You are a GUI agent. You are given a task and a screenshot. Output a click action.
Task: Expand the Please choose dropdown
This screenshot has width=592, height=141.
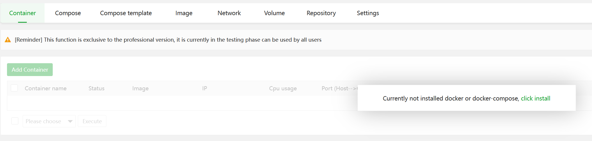(x=49, y=121)
